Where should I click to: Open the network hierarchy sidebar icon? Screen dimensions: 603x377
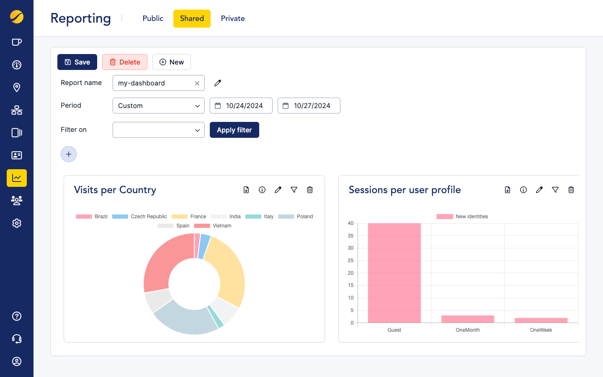click(17, 110)
